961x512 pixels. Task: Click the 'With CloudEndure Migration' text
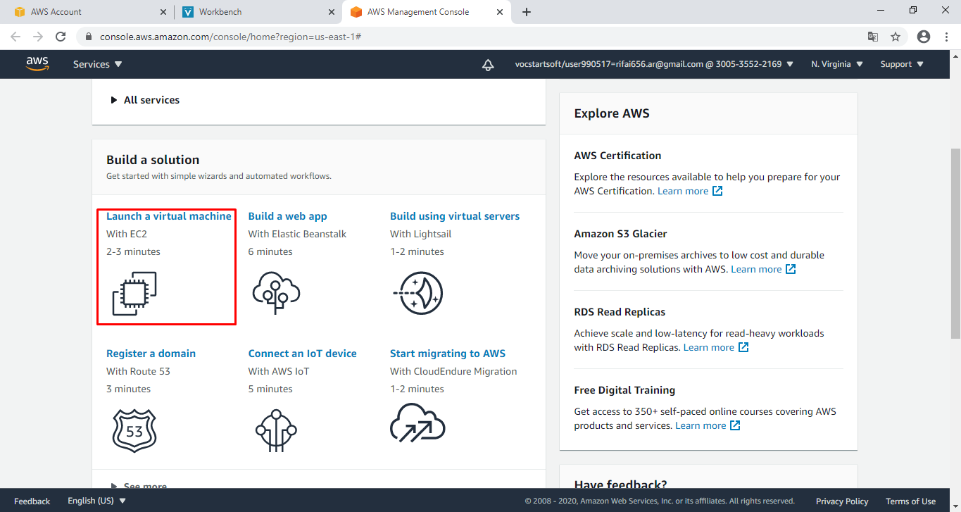coord(453,371)
